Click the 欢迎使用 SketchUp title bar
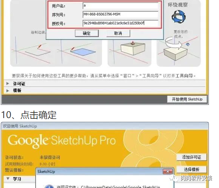 pyautogui.click(x=105, y=126)
